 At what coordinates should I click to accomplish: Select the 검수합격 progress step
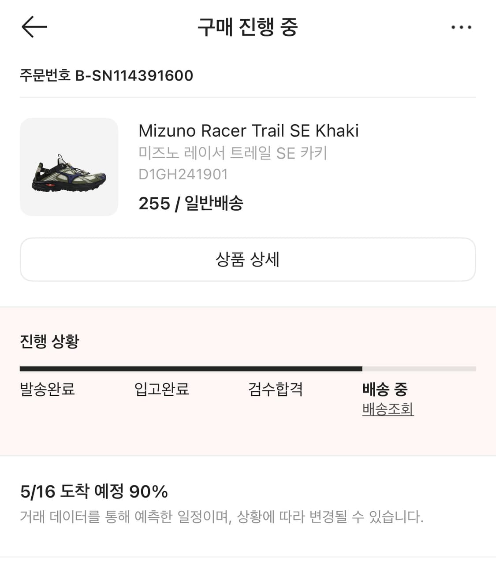(x=276, y=389)
